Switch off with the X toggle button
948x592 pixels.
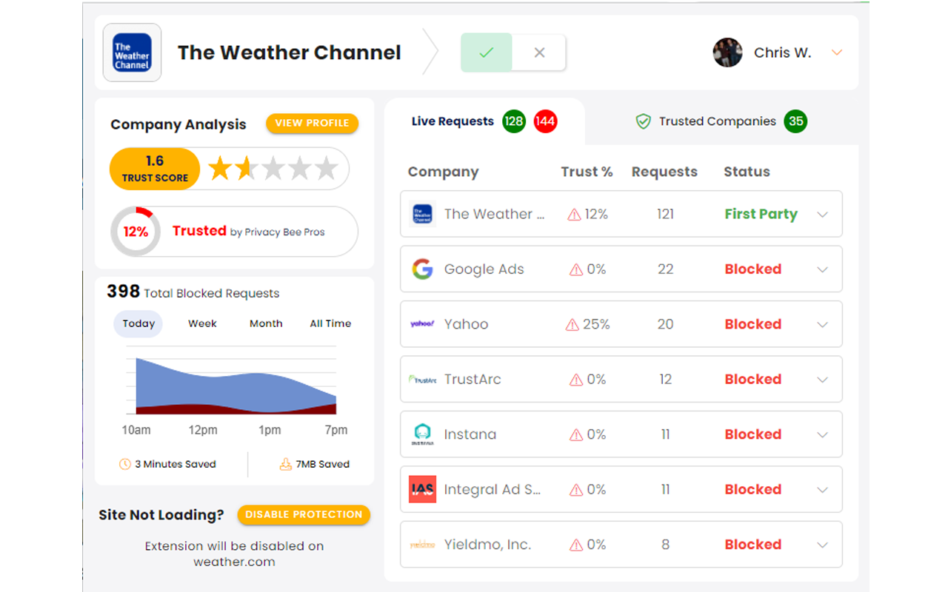(x=539, y=53)
